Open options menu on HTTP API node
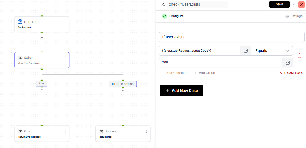Screen dimensions: 306x148 [x=66, y=22]
